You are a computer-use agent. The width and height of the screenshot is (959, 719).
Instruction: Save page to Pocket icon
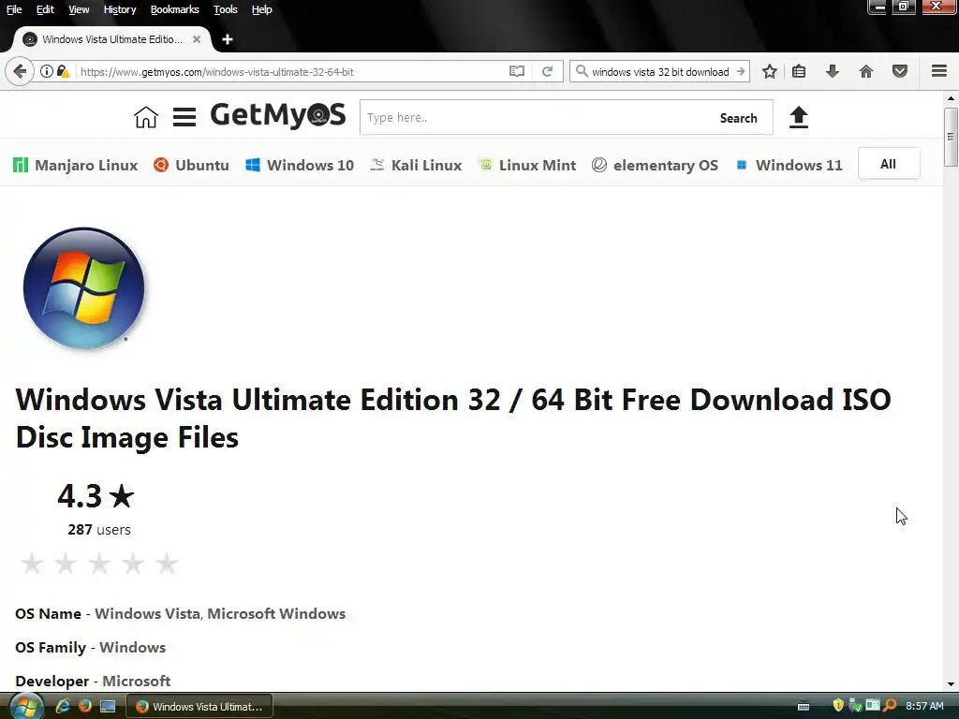coord(900,71)
